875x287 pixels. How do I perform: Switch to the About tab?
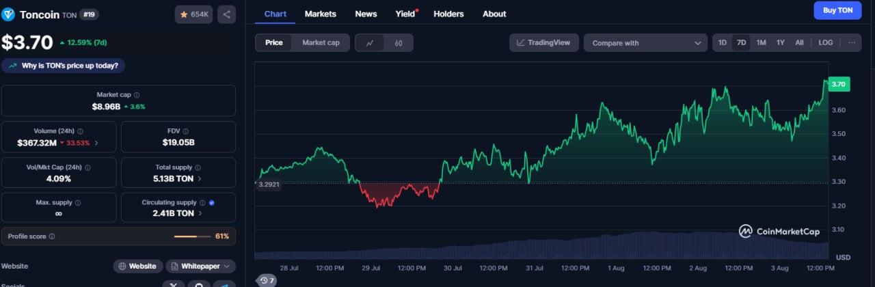[x=494, y=14]
